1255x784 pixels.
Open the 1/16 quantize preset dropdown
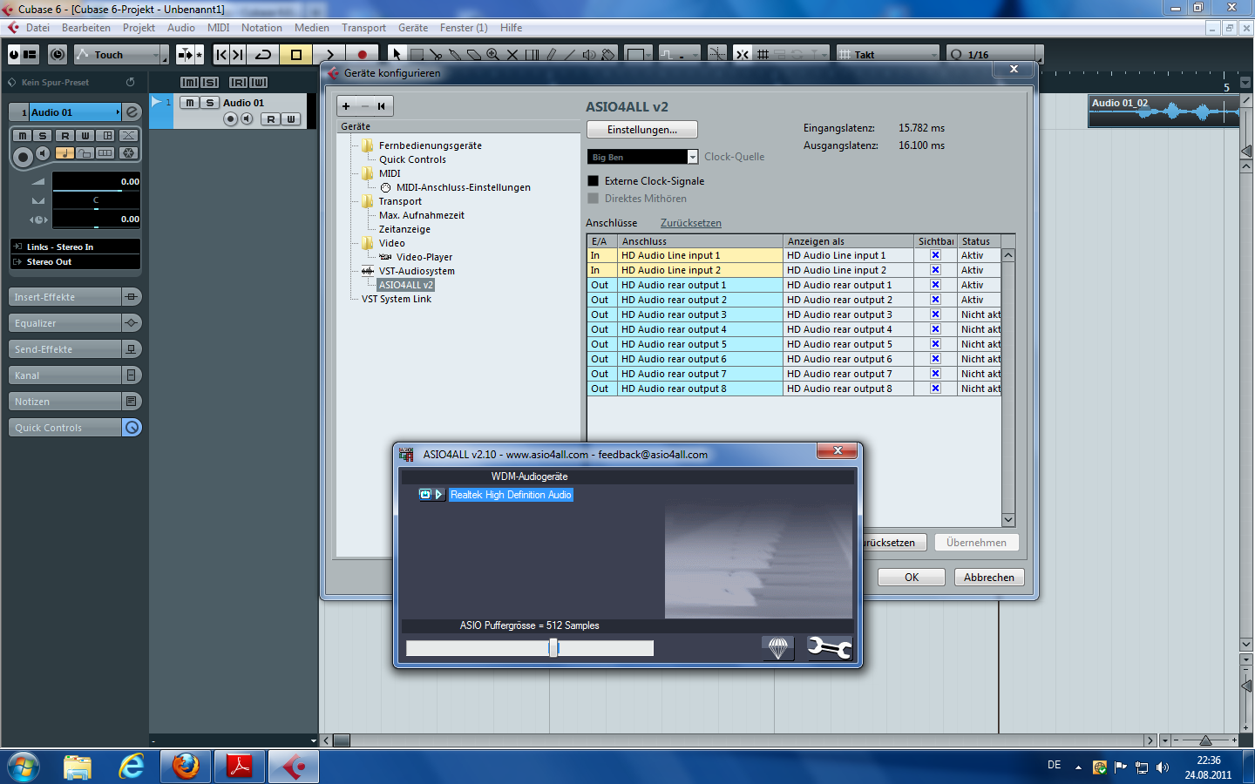pos(990,54)
